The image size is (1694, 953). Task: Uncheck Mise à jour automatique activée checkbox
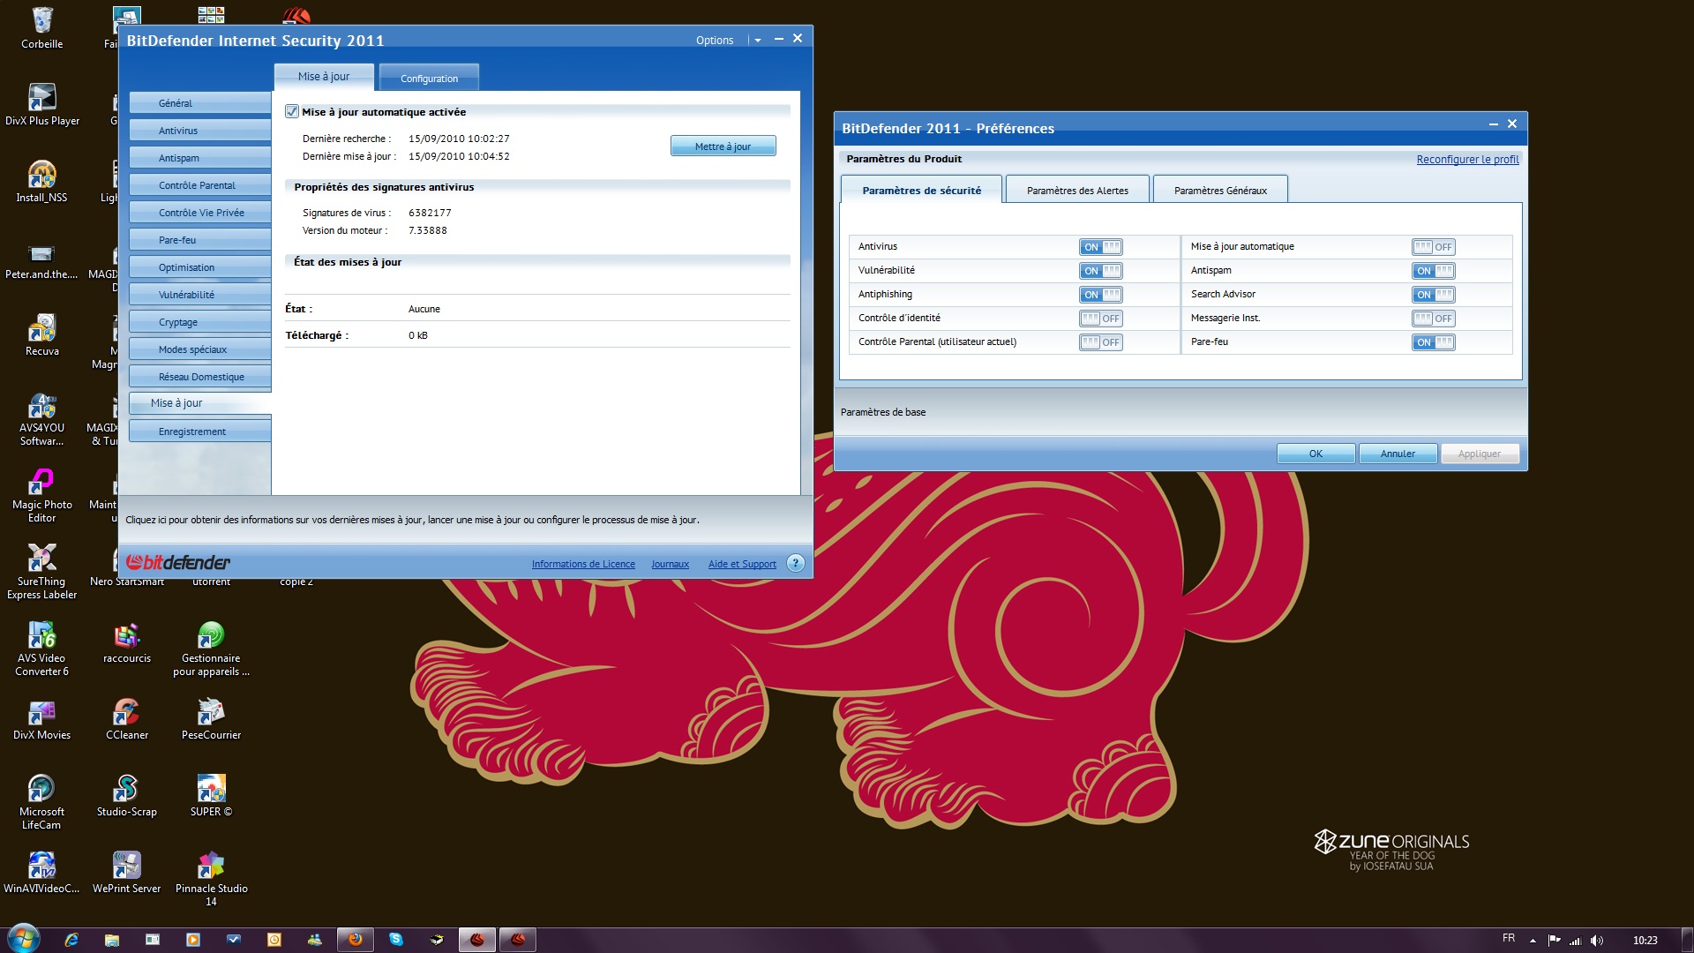292,112
